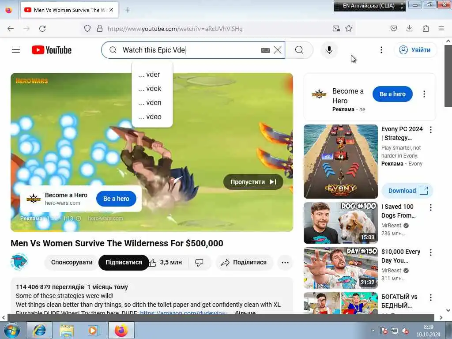This screenshot has width=452, height=339.
Task: Subscribe with the Підписатися button
Action: pos(124,262)
